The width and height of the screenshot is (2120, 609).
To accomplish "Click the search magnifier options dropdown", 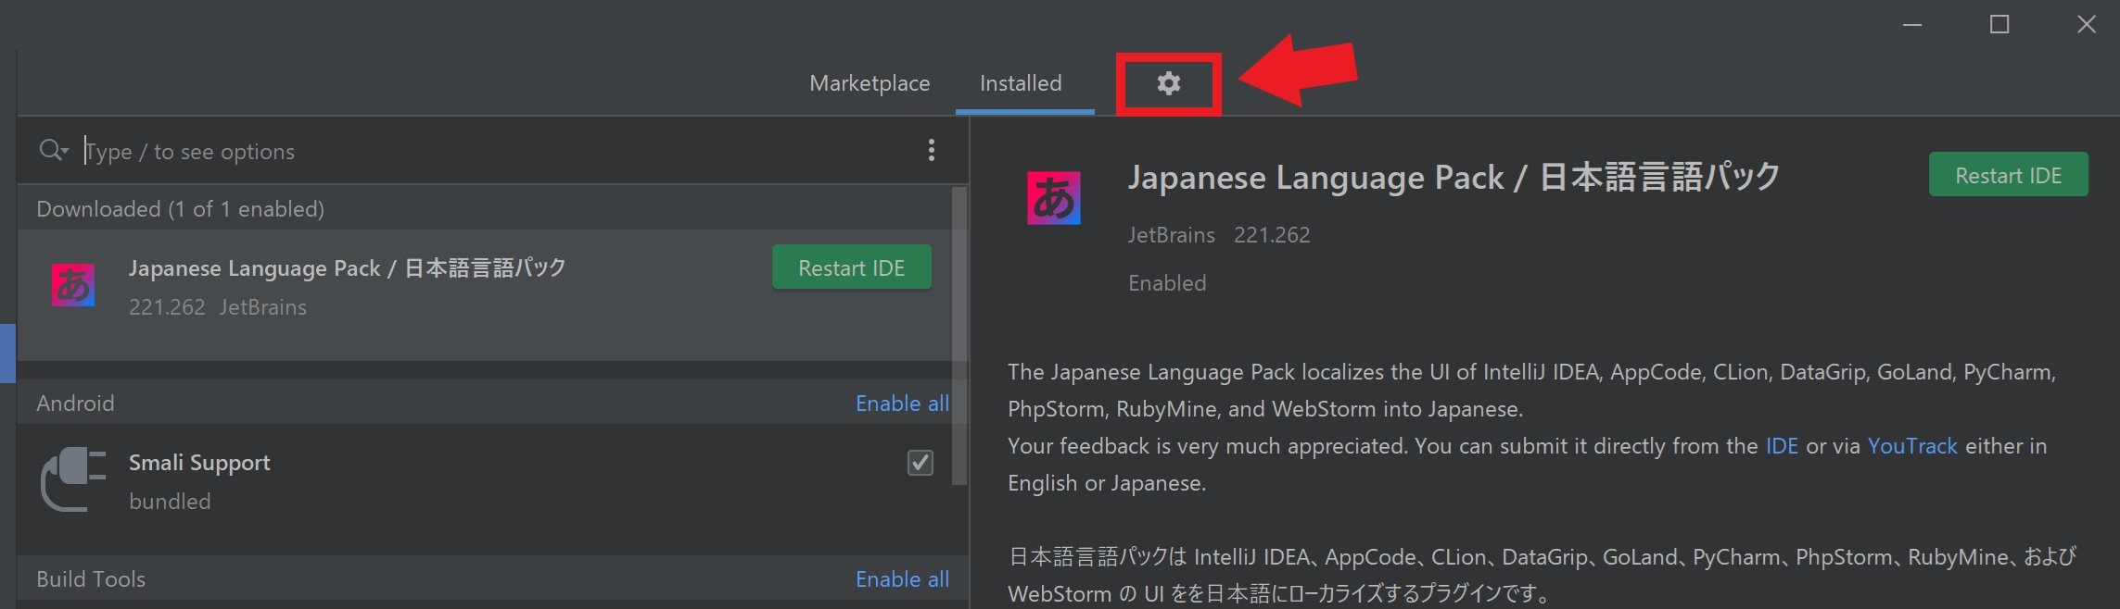I will [54, 150].
